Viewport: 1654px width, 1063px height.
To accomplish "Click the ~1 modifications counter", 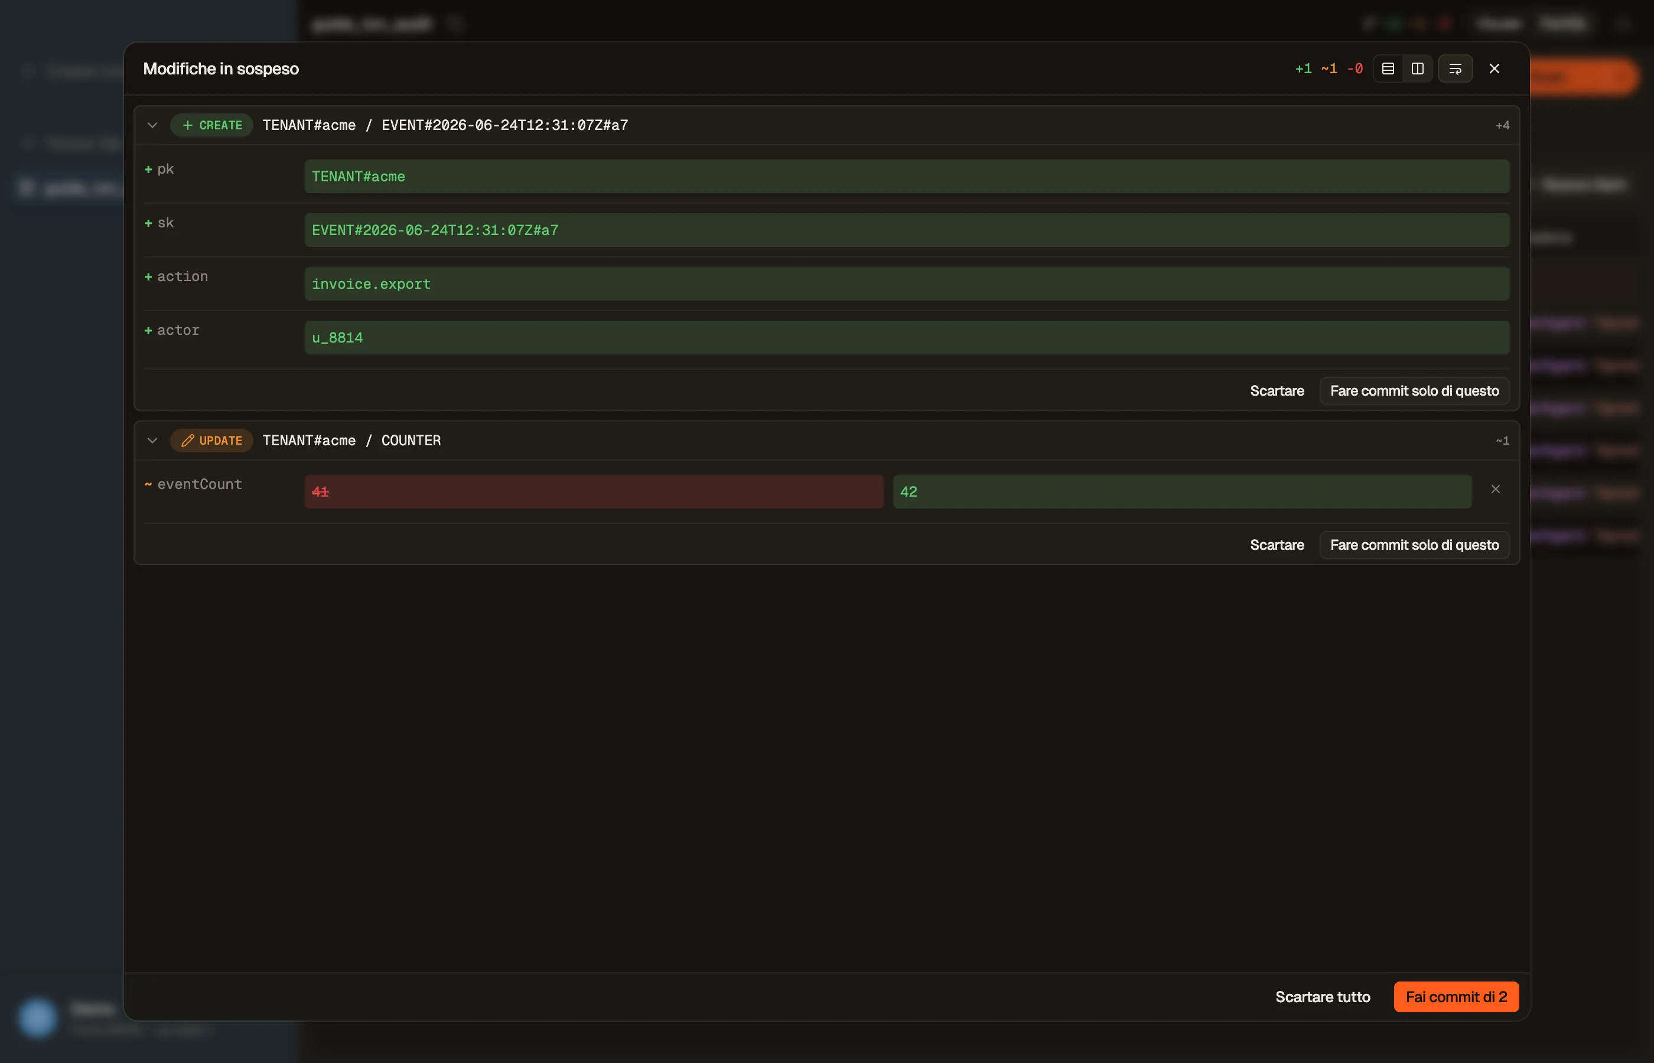I will click(x=1329, y=69).
